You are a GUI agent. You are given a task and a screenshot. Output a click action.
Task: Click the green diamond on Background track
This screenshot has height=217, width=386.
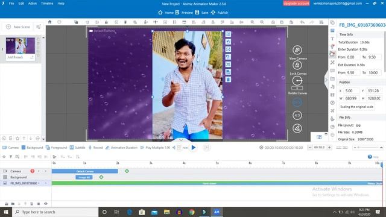point(101,177)
